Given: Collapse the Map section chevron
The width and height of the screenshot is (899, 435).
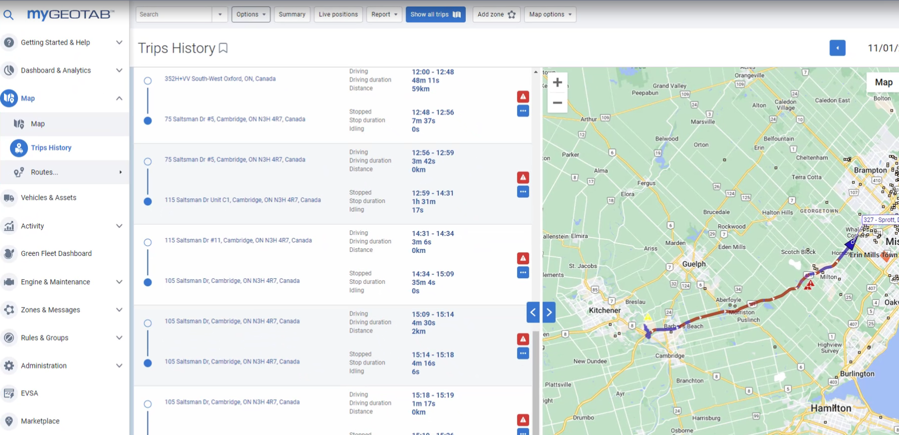Looking at the screenshot, I should point(119,98).
